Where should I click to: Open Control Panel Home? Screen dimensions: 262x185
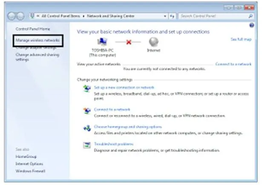33,29
